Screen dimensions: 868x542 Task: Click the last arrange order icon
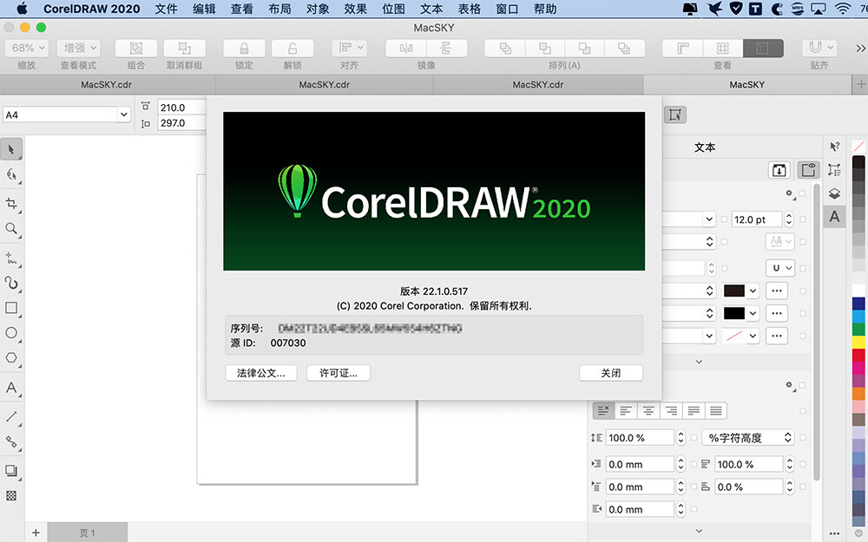point(624,48)
